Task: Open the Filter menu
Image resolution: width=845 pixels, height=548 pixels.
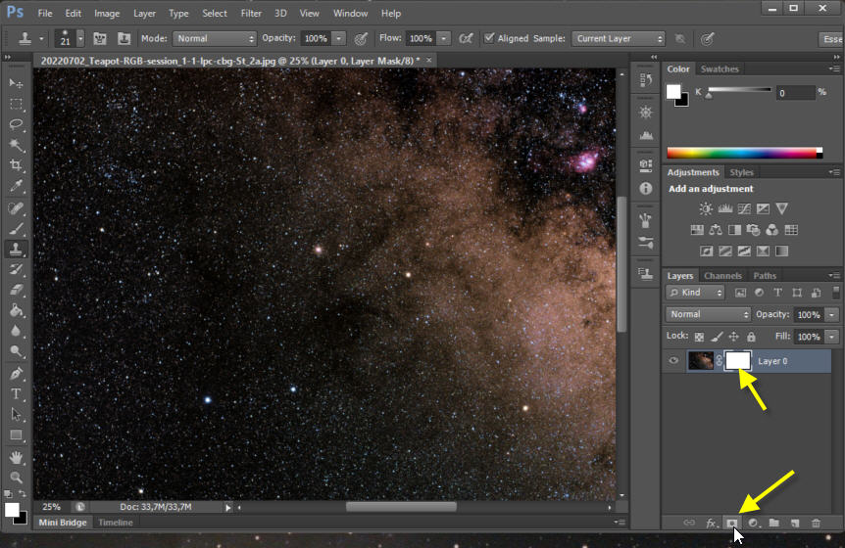Action: pyautogui.click(x=251, y=14)
